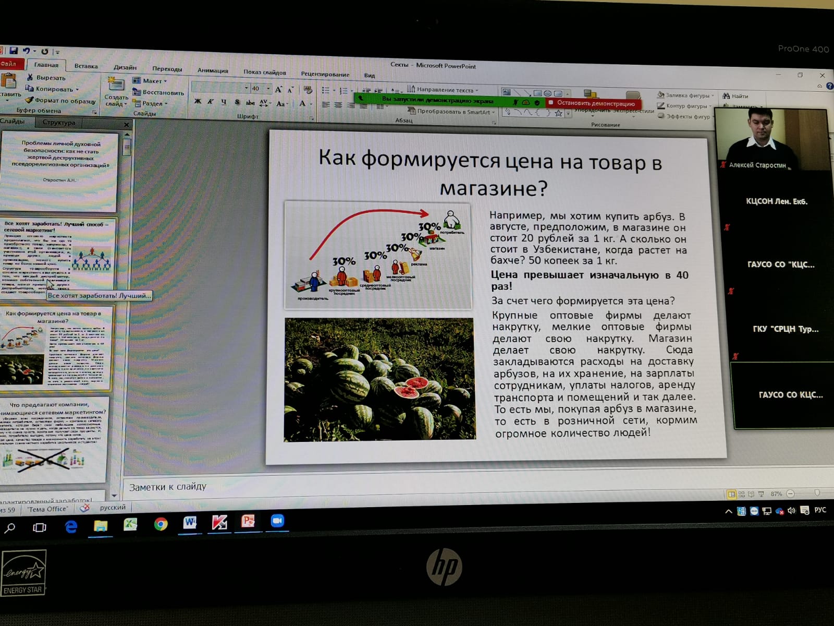Click the Save icon in quick access toolbar
The image size is (834, 626).
point(14,51)
